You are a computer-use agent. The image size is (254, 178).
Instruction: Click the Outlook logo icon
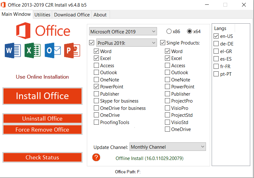click(53, 50)
